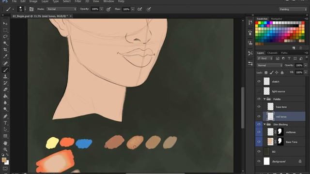Image resolution: width=310 pixels, height=174 pixels.
Task: Hide the Palette group
Action: [259, 99]
